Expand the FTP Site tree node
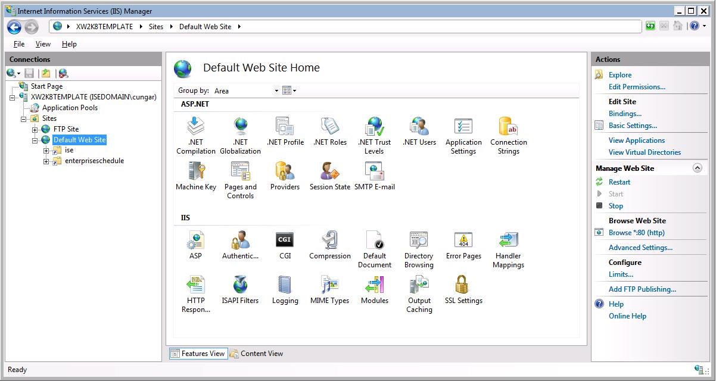 point(35,129)
